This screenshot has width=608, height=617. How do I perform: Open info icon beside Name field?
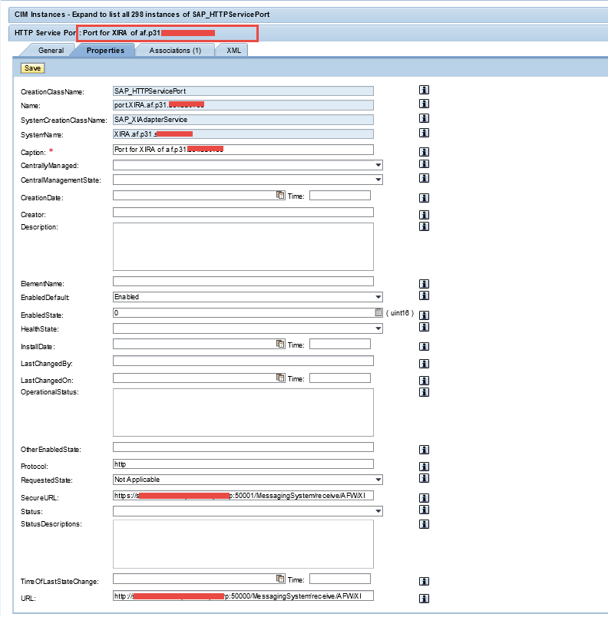(424, 104)
